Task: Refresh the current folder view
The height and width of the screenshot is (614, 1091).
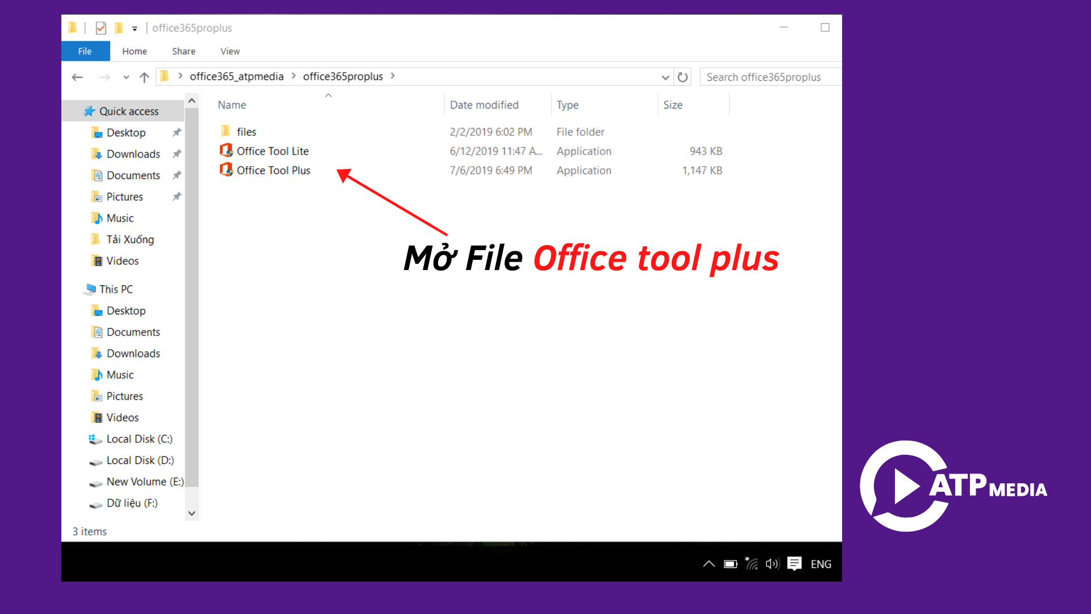Action: pyautogui.click(x=683, y=77)
